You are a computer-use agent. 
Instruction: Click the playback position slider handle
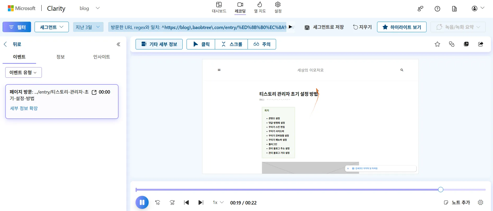441,190
